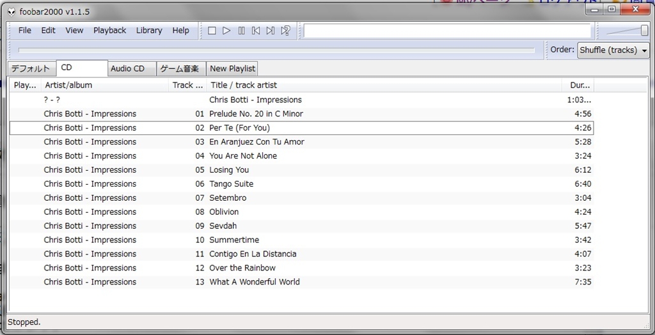Click the 1:03... total duration cell
655x335 pixels.
(579, 100)
